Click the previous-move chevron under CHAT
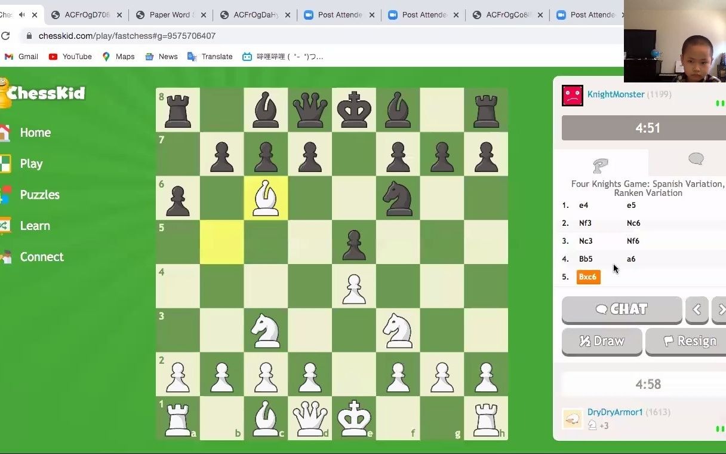 697,309
